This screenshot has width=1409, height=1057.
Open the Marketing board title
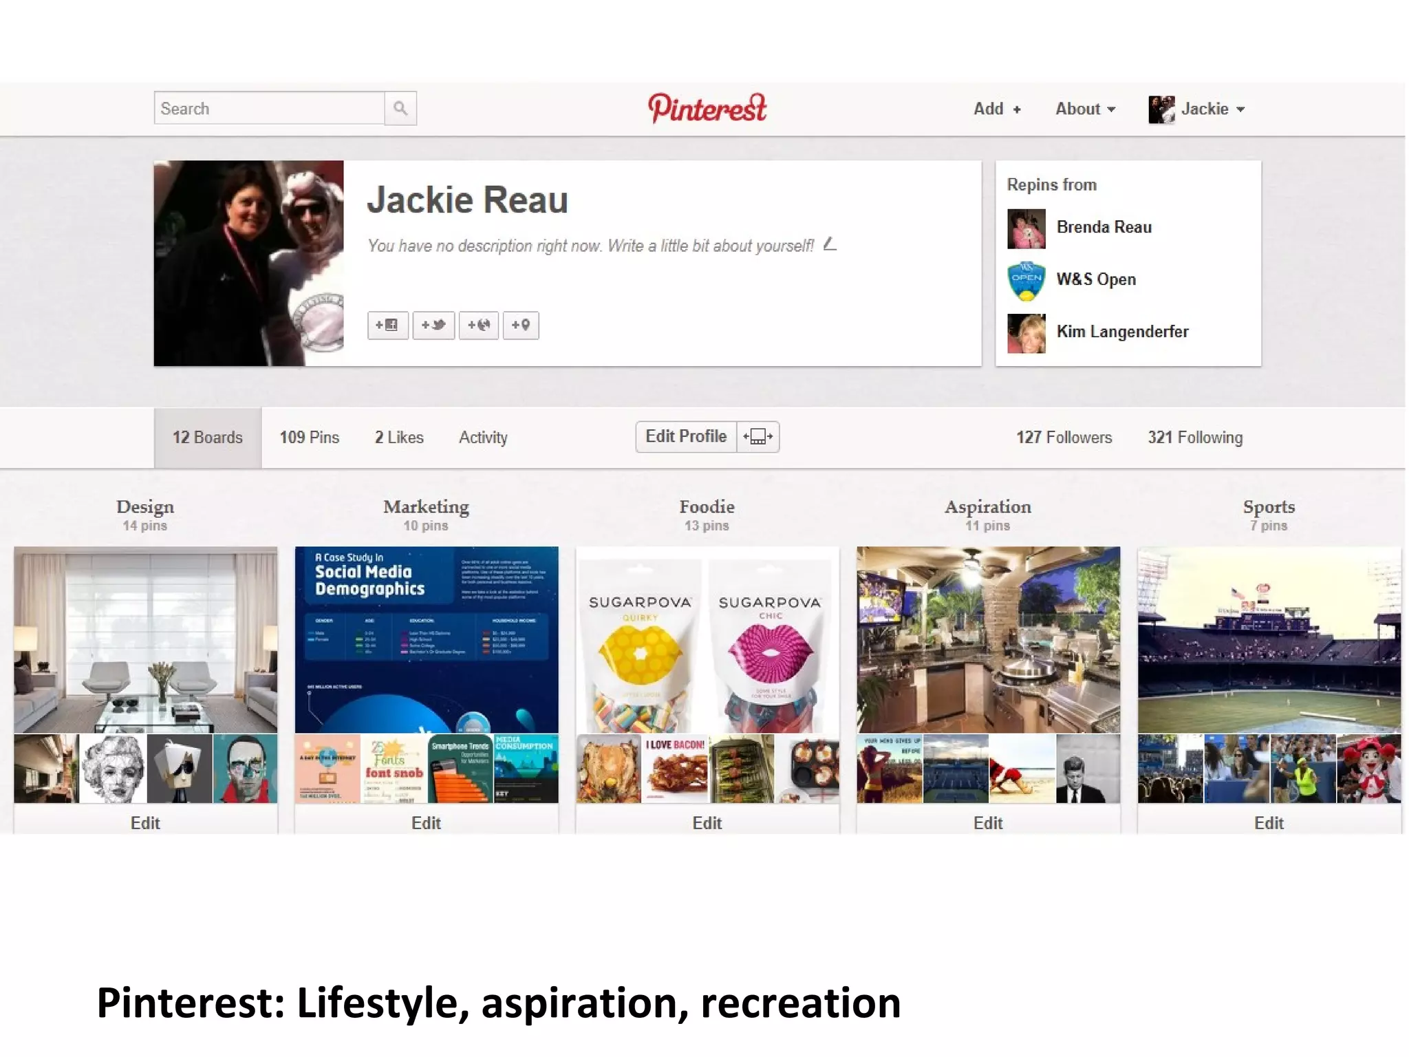[x=426, y=507]
